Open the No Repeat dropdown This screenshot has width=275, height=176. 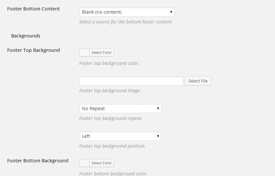point(120,109)
